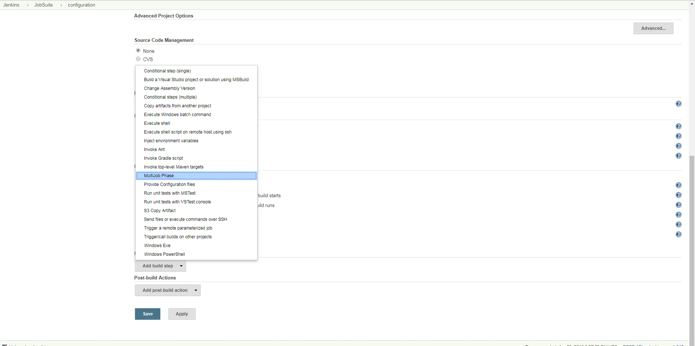
Task: Select Invoke top-level Maven targets
Action: click(196, 167)
